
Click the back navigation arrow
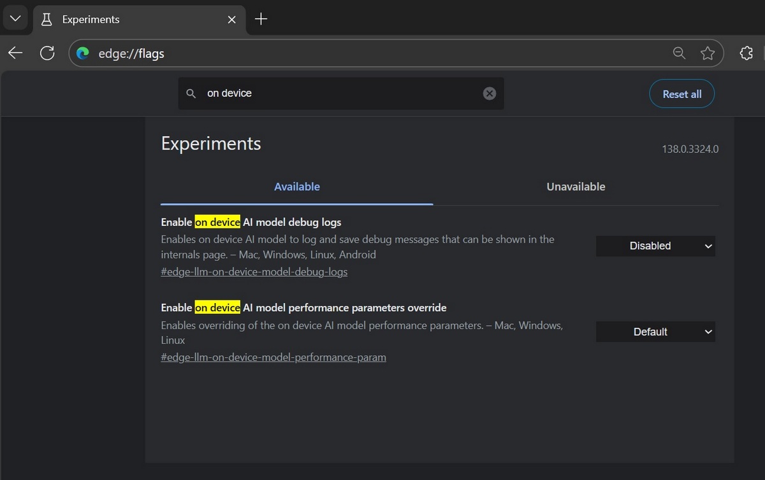coord(15,53)
